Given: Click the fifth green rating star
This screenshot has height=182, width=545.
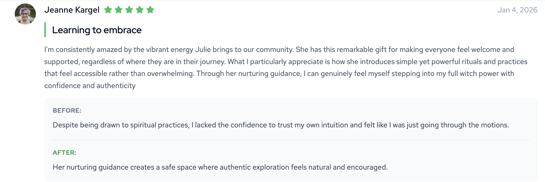Looking at the screenshot, I should [x=150, y=10].
